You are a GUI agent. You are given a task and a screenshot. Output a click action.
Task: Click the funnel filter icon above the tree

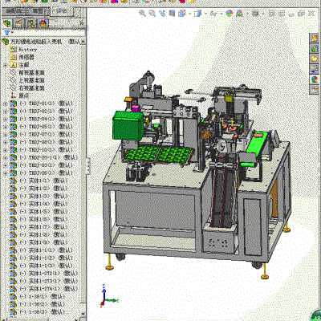(7, 33)
